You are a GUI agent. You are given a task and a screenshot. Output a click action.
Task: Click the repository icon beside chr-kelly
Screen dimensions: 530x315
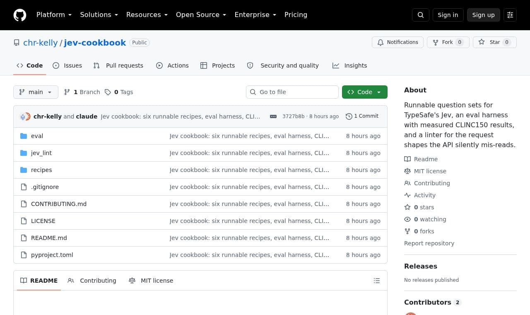[17, 43]
